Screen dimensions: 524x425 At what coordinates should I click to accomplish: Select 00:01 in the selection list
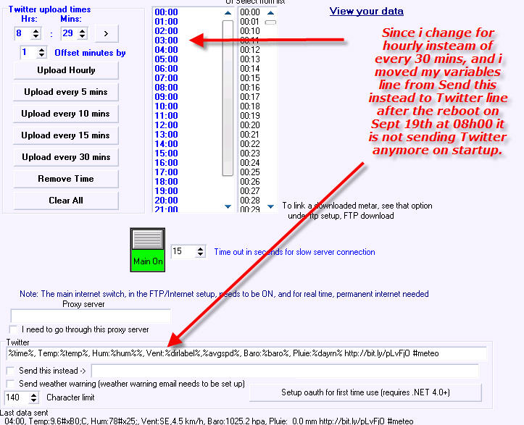coord(250,22)
